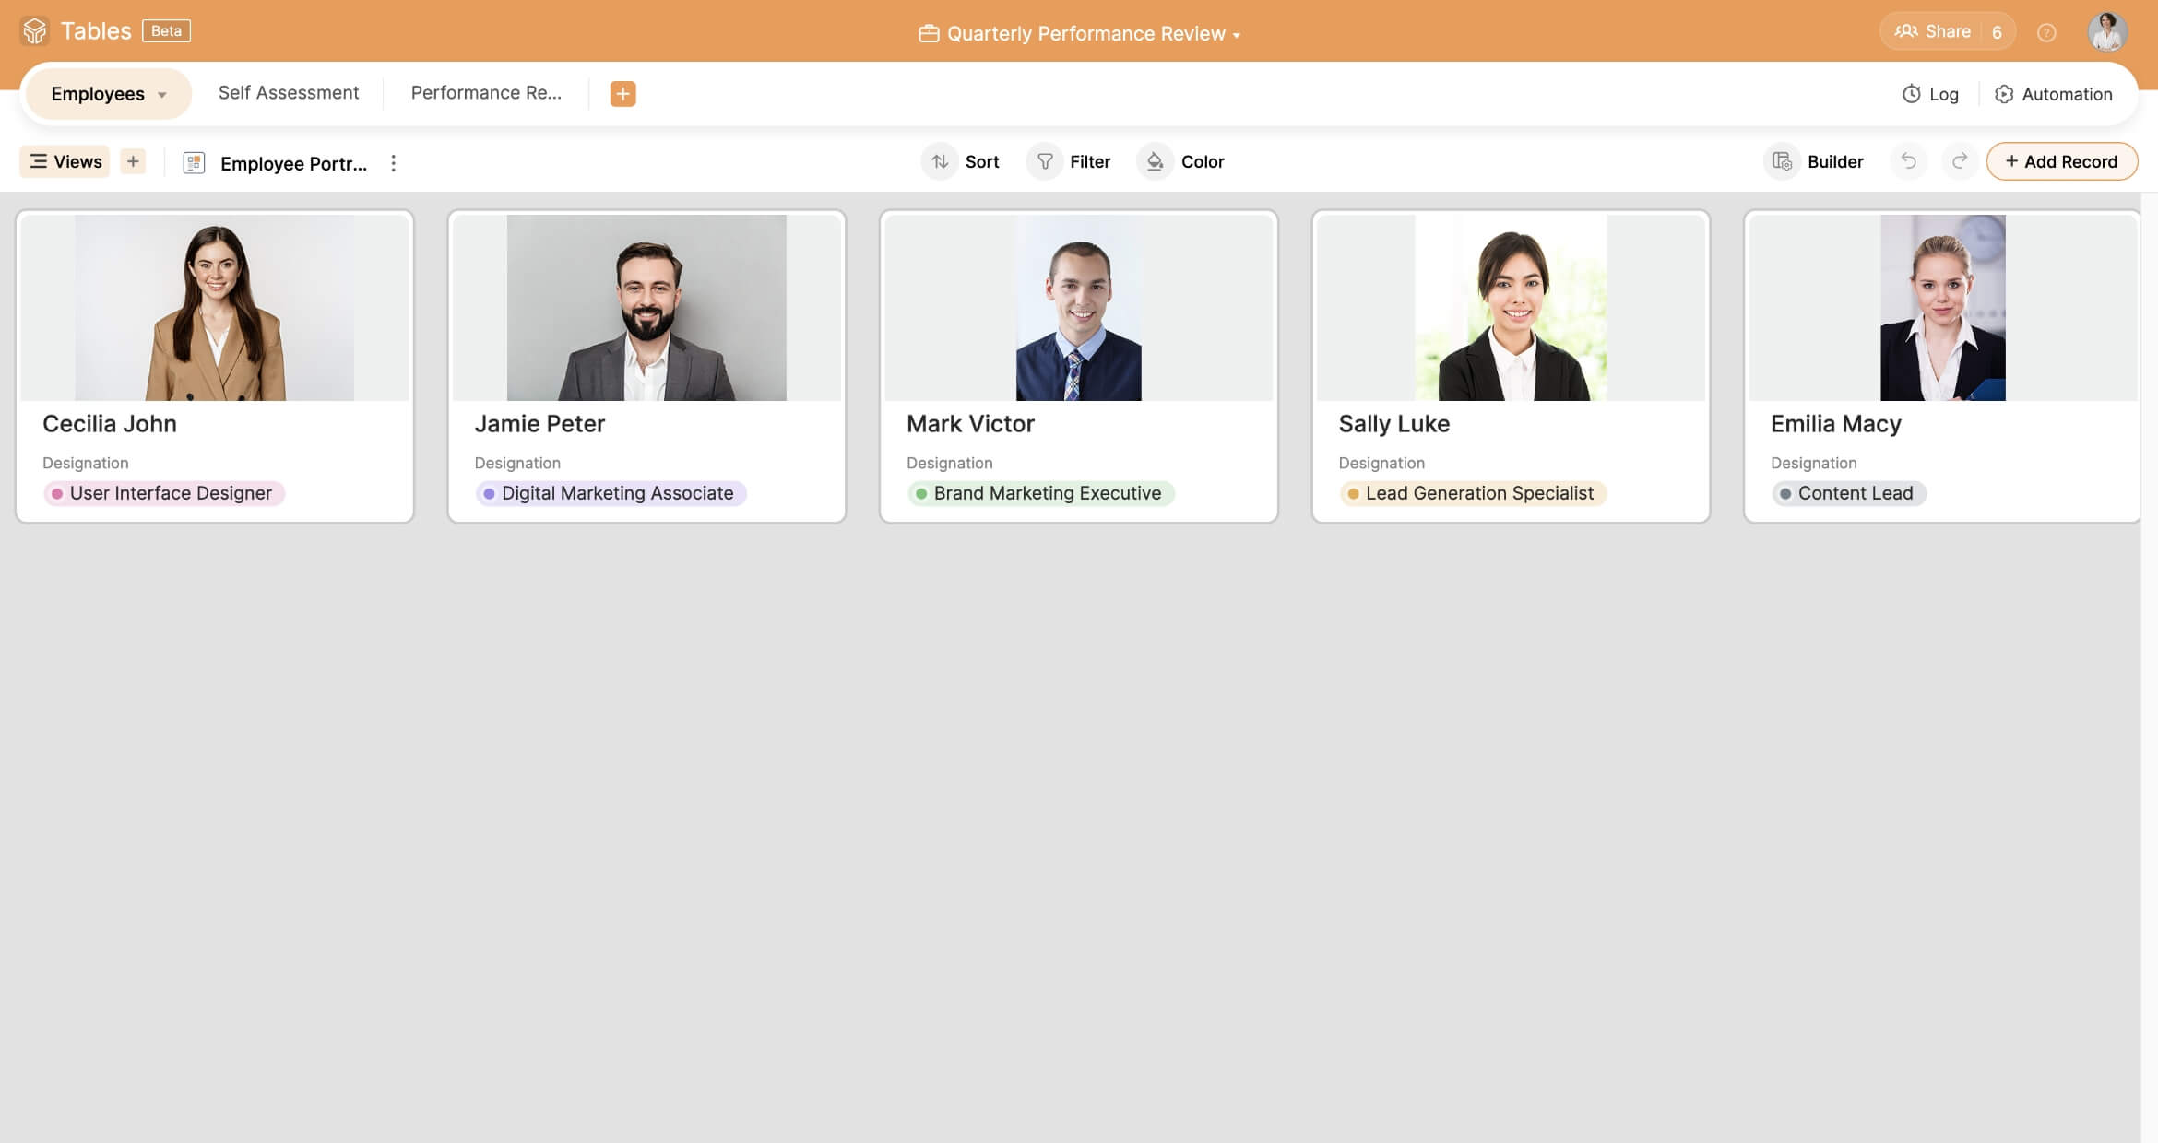Click the Add Record button
The height and width of the screenshot is (1143, 2158).
(2061, 161)
